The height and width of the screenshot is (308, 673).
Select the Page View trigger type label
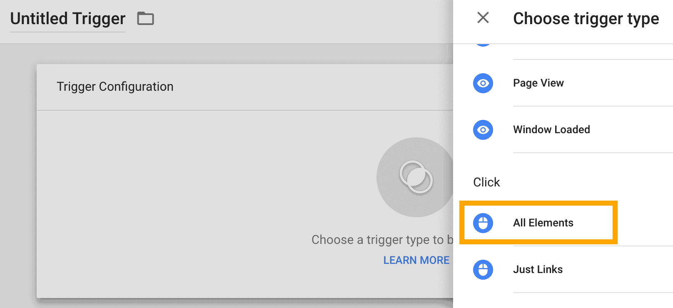pos(538,83)
